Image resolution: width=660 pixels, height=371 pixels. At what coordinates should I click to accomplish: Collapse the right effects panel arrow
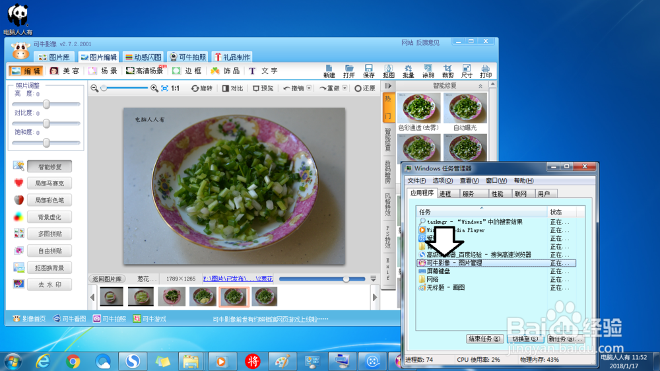[x=388, y=86]
